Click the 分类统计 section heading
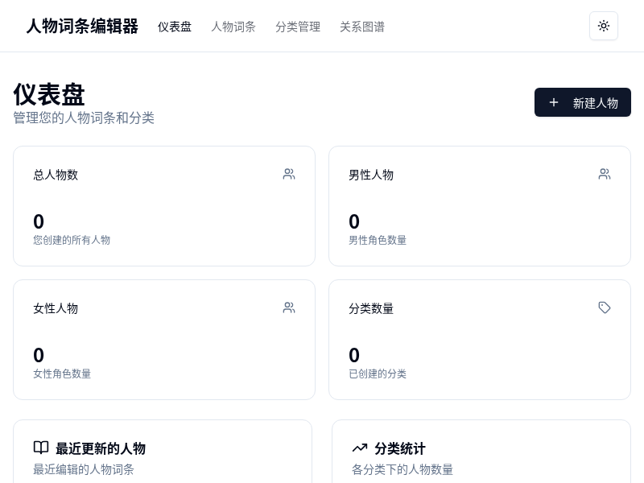 tap(400, 448)
